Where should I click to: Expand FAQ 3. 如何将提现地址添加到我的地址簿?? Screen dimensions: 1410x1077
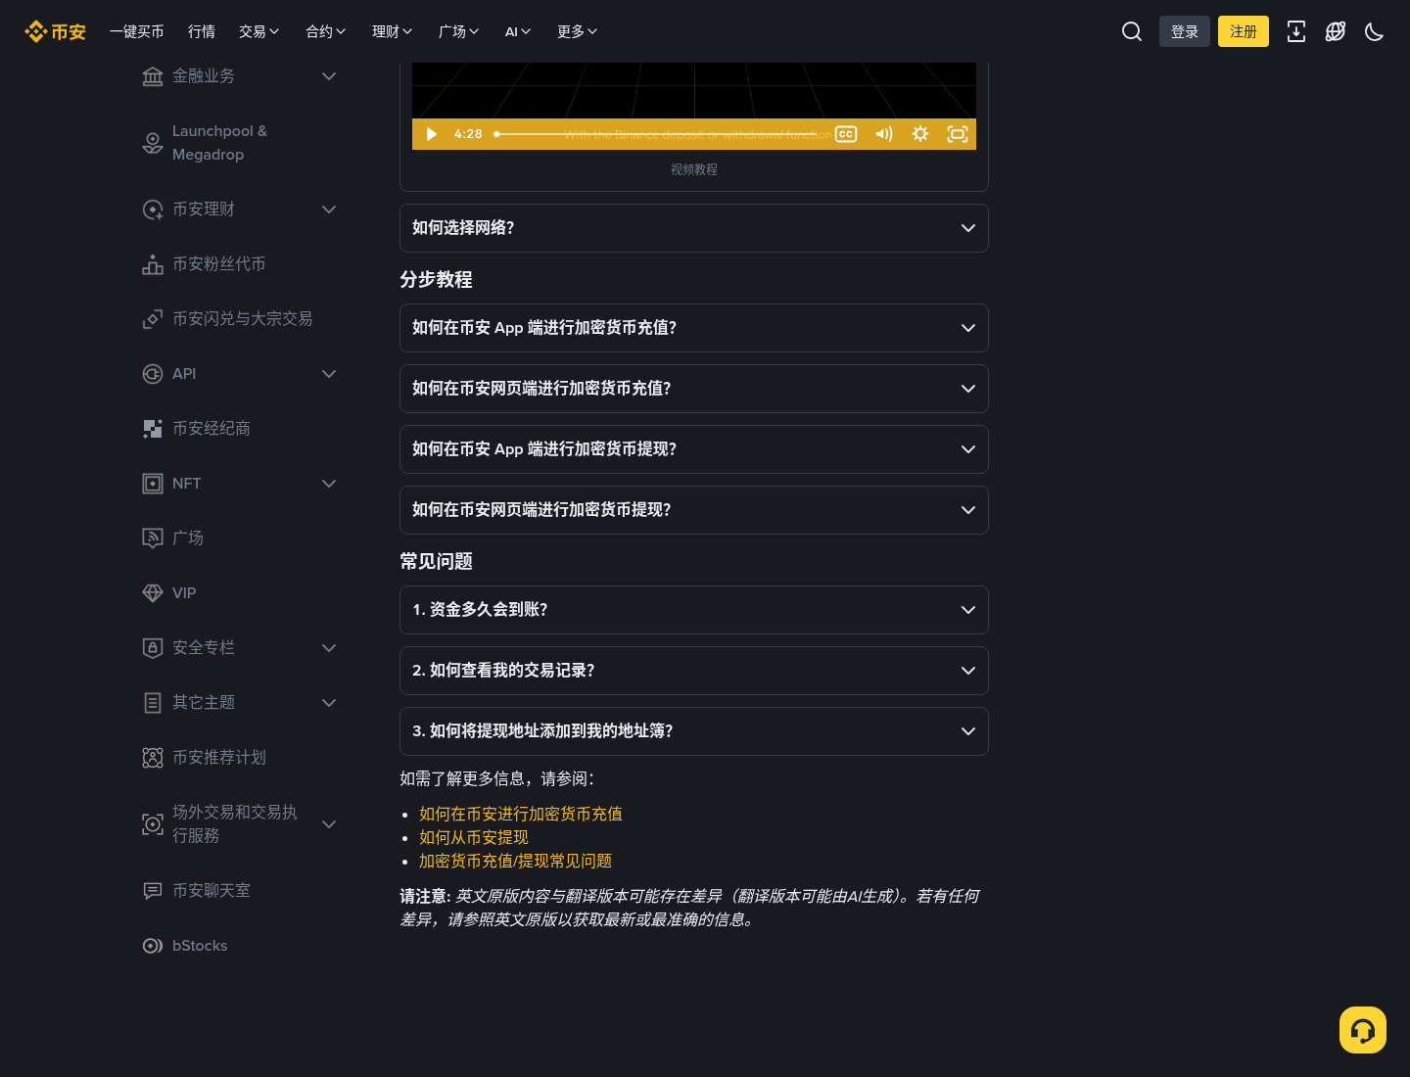694,731
